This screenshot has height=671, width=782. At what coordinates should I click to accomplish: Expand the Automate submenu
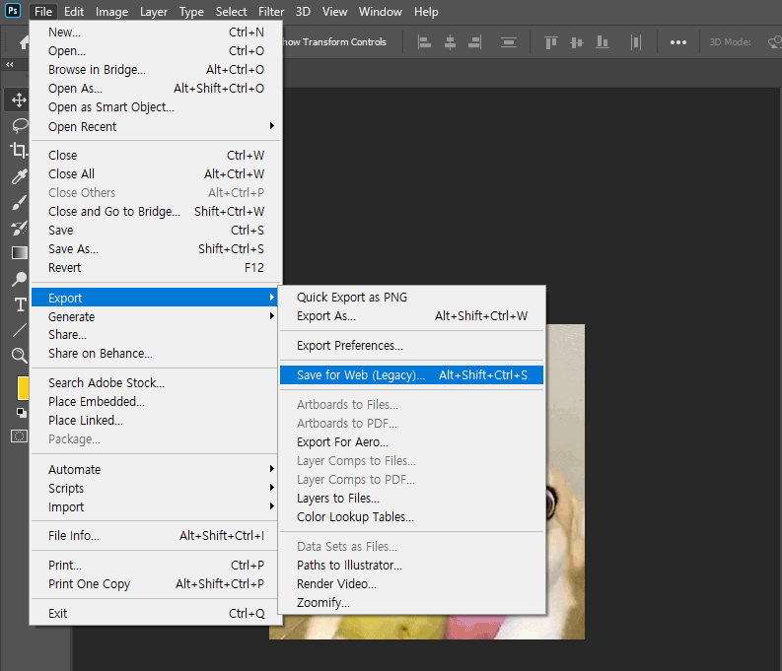(x=156, y=469)
